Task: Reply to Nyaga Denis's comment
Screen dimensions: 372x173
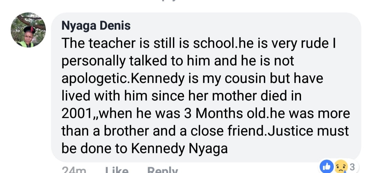Action: click(163, 170)
